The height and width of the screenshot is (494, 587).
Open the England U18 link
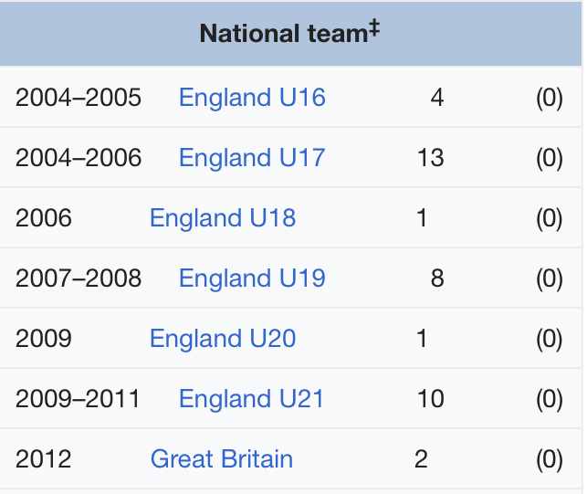click(x=223, y=218)
